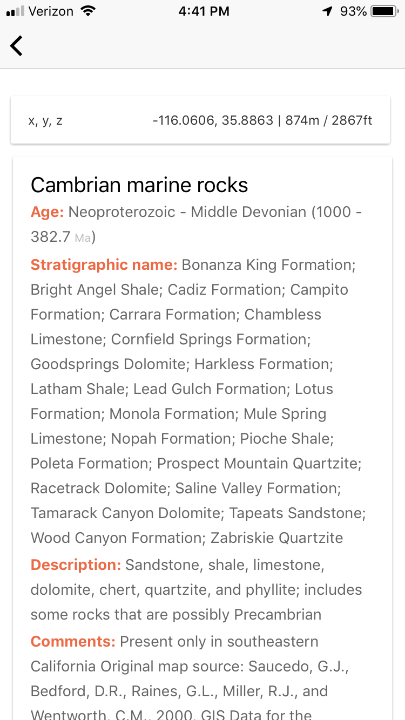405x720 pixels.
Task: Tap the Wi-Fi status icon
Action: (x=87, y=11)
